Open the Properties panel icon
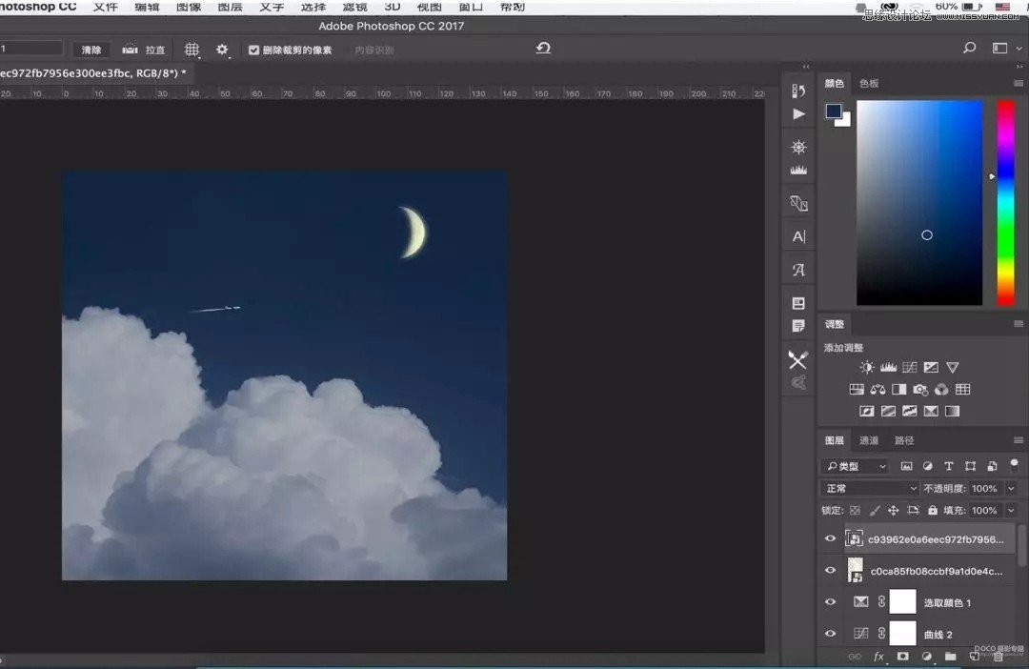 click(x=798, y=303)
